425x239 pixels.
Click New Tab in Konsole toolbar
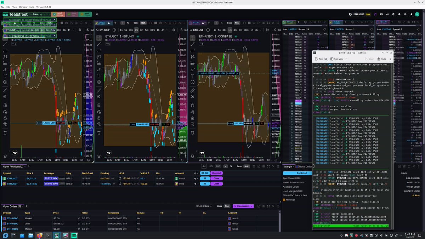click(321, 59)
